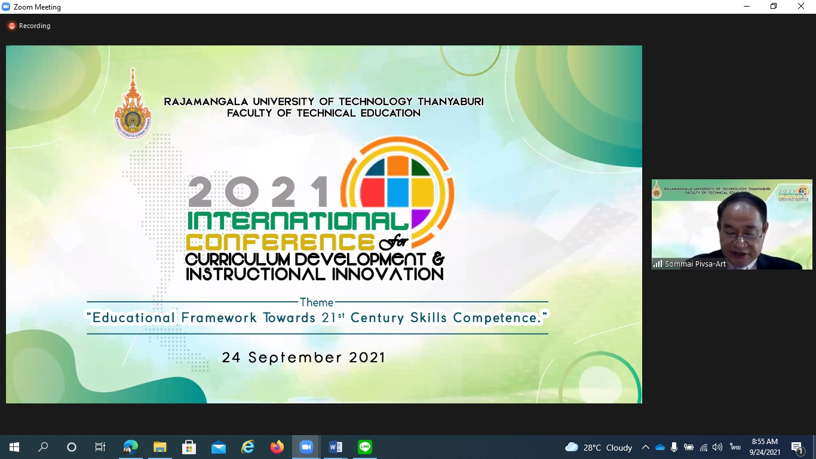Open Microsoft Store from the taskbar

[x=189, y=447]
